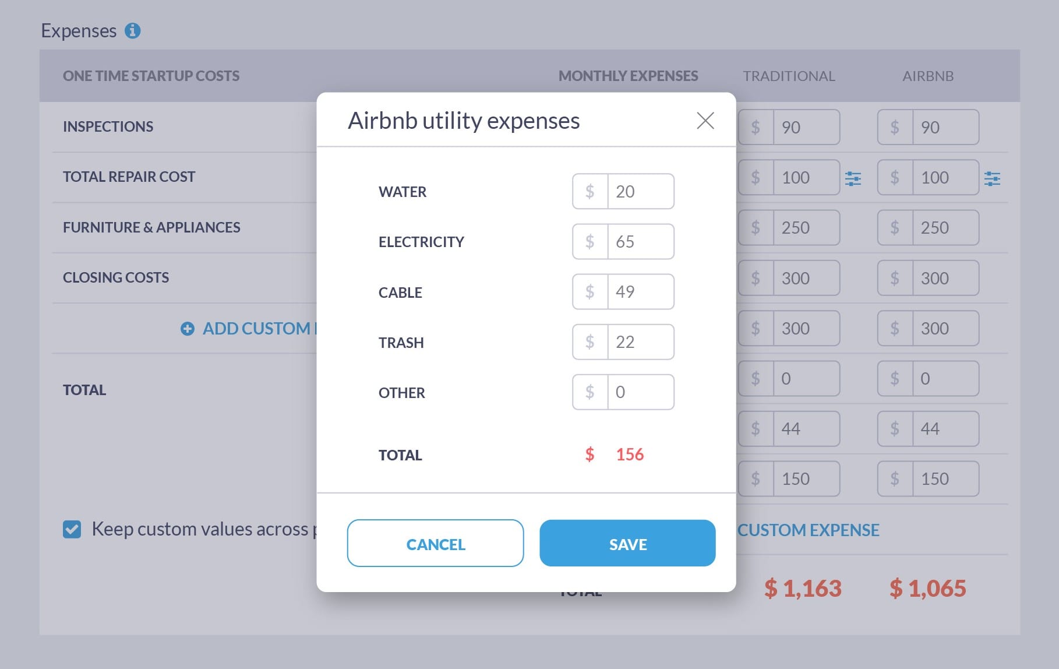Viewport: 1059px width, 669px height.
Task: Open Airbnb repair cost breakdown sliders icon
Action: (992, 178)
